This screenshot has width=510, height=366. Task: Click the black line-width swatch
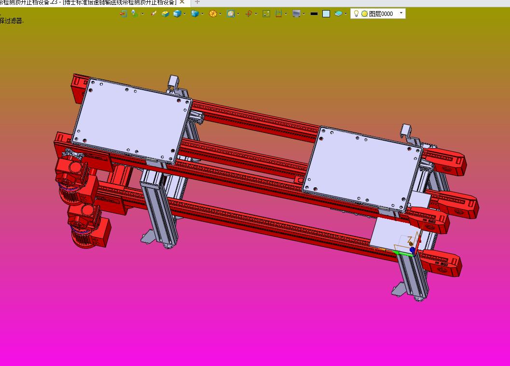pos(314,13)
